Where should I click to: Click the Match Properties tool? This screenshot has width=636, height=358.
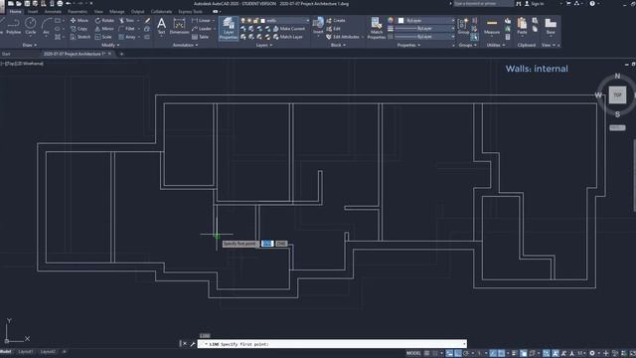point(377,29)
